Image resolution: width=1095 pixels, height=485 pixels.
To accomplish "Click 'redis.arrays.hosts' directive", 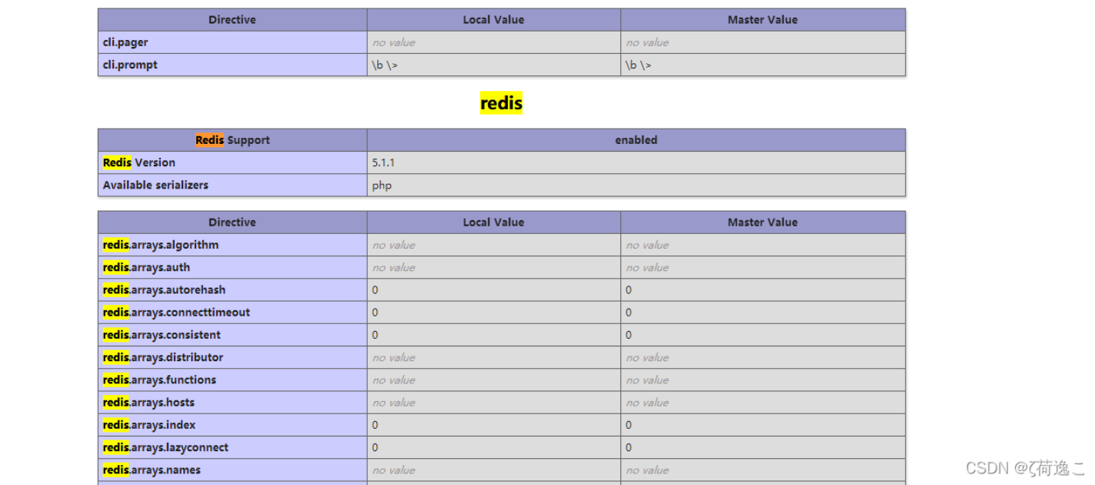I will coord(232,402).
